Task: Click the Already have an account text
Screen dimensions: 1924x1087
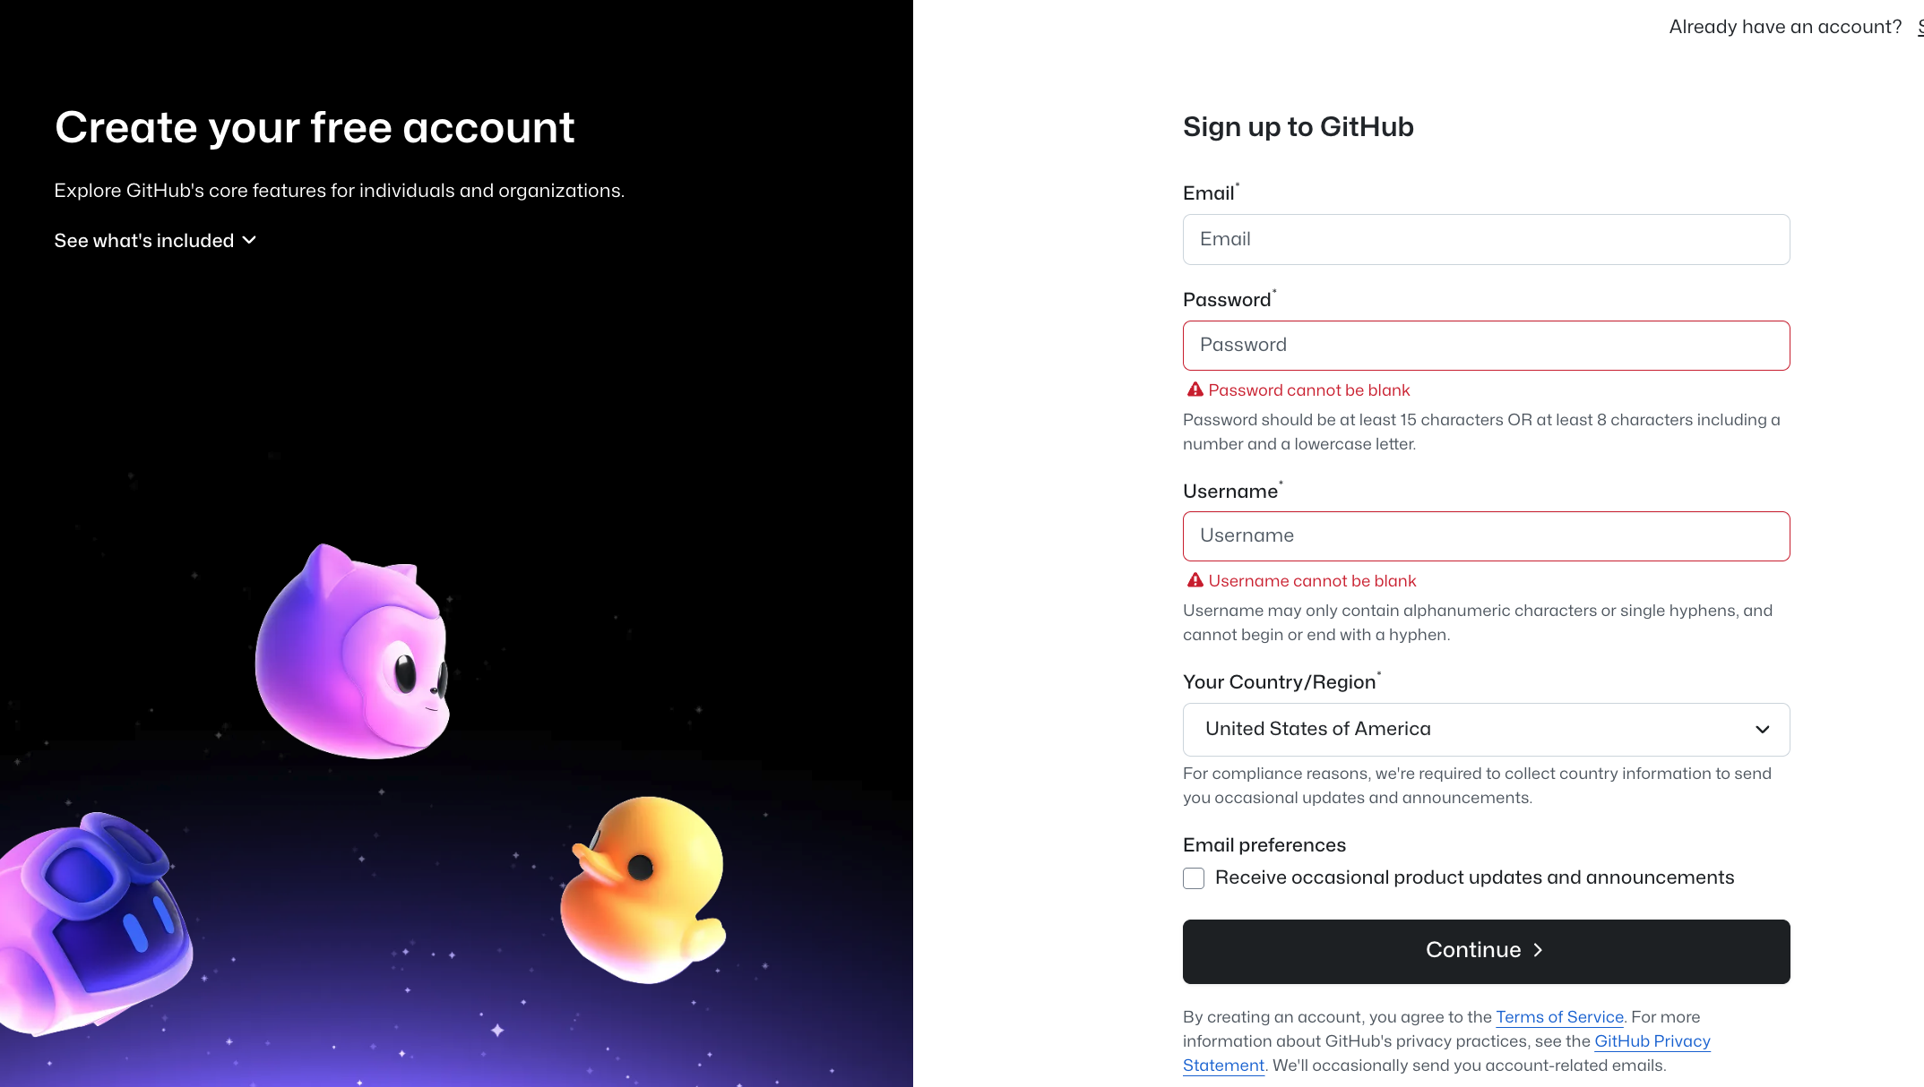Action: coord(1784,26)
